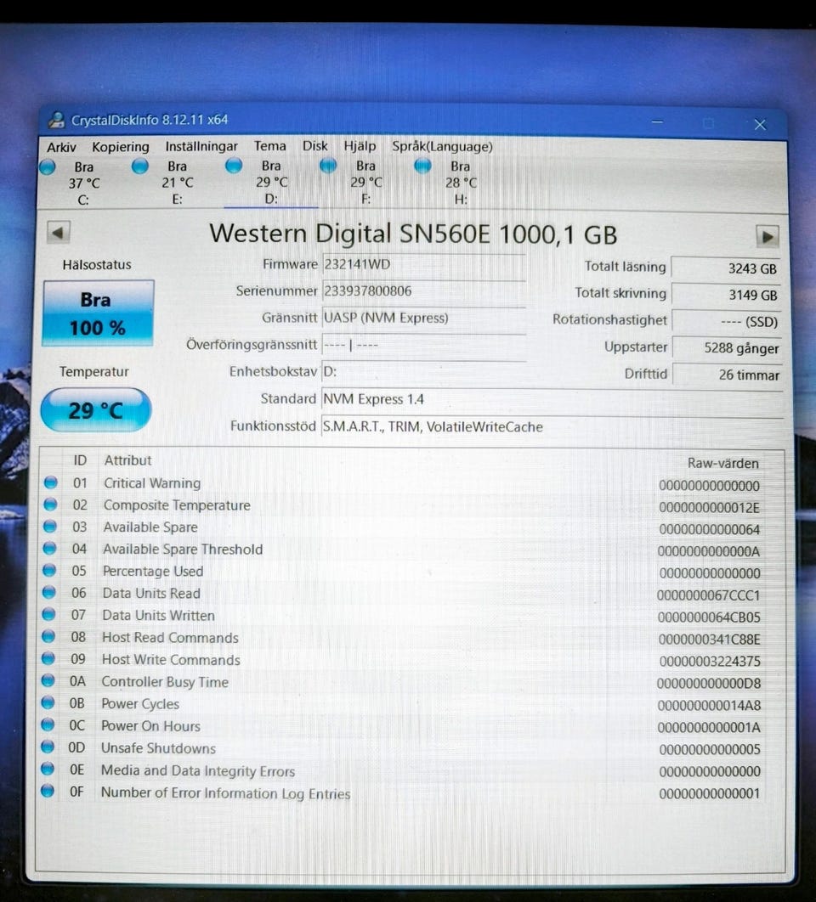Open the Inställningar menu
Viewport: 816px width, 902px height.
point(201,147)
